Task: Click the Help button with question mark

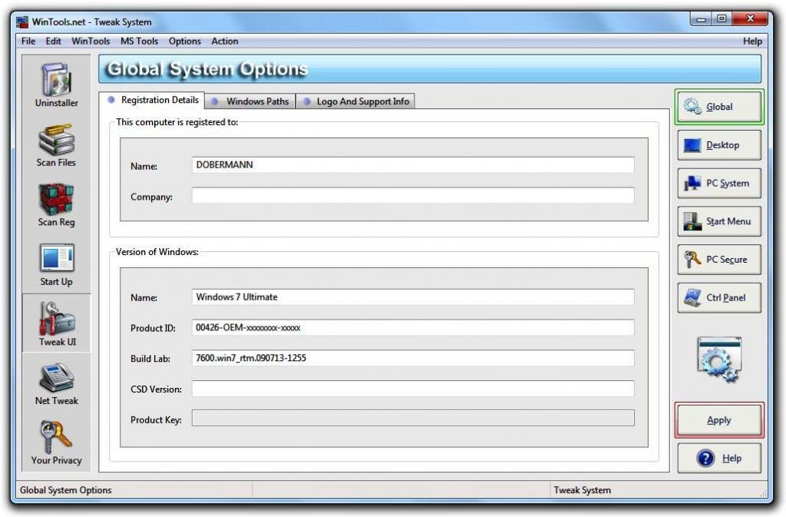Action: click(719, 458)
